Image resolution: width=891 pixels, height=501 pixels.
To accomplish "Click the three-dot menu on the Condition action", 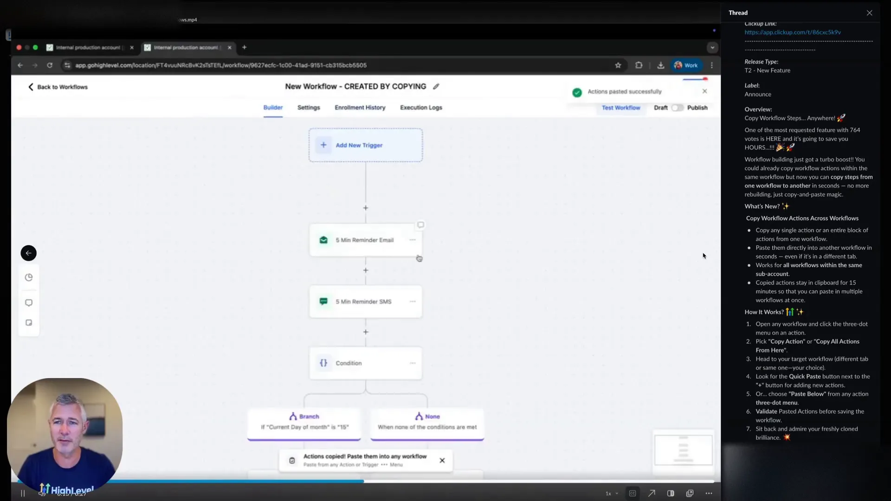I will point(413,363).
